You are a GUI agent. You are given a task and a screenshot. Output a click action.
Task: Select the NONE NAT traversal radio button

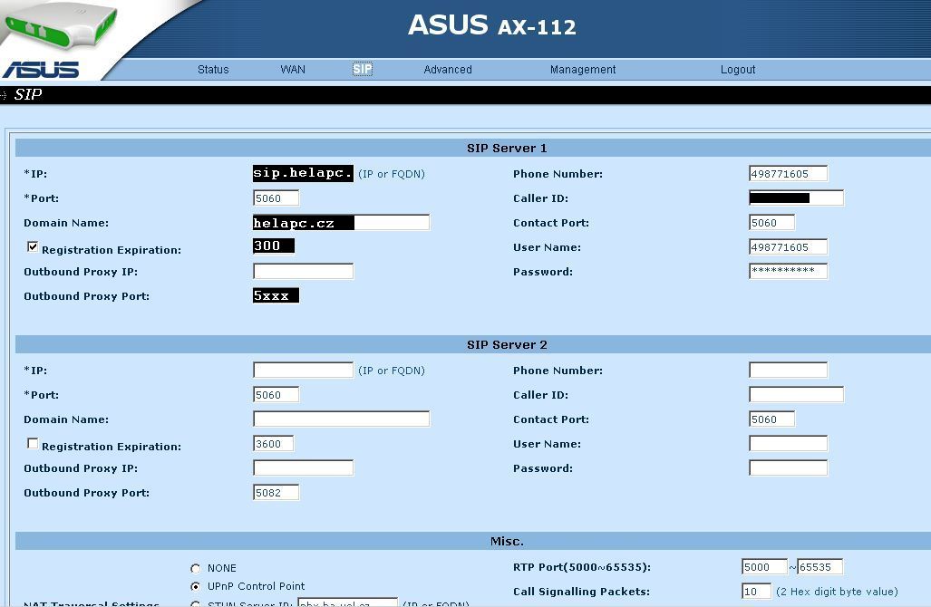coord(195,568)
